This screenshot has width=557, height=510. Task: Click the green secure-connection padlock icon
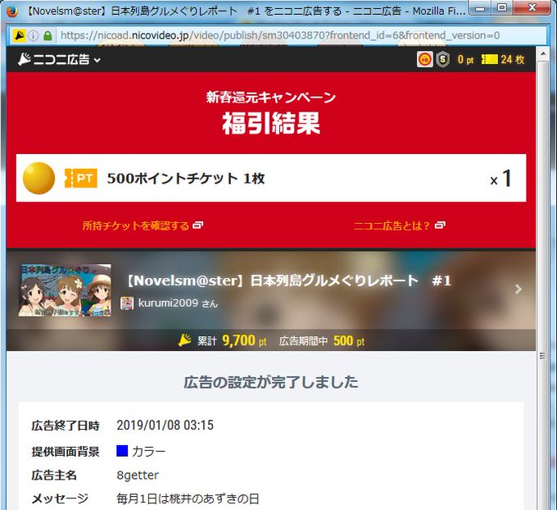point(48,35)
